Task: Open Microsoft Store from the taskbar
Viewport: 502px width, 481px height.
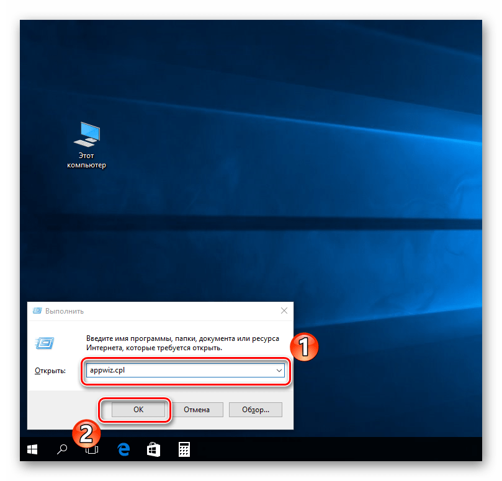Action: point(153,449)
